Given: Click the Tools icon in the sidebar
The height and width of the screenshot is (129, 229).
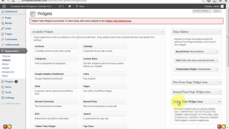Looking at the screenshot, I should [3, 92].
